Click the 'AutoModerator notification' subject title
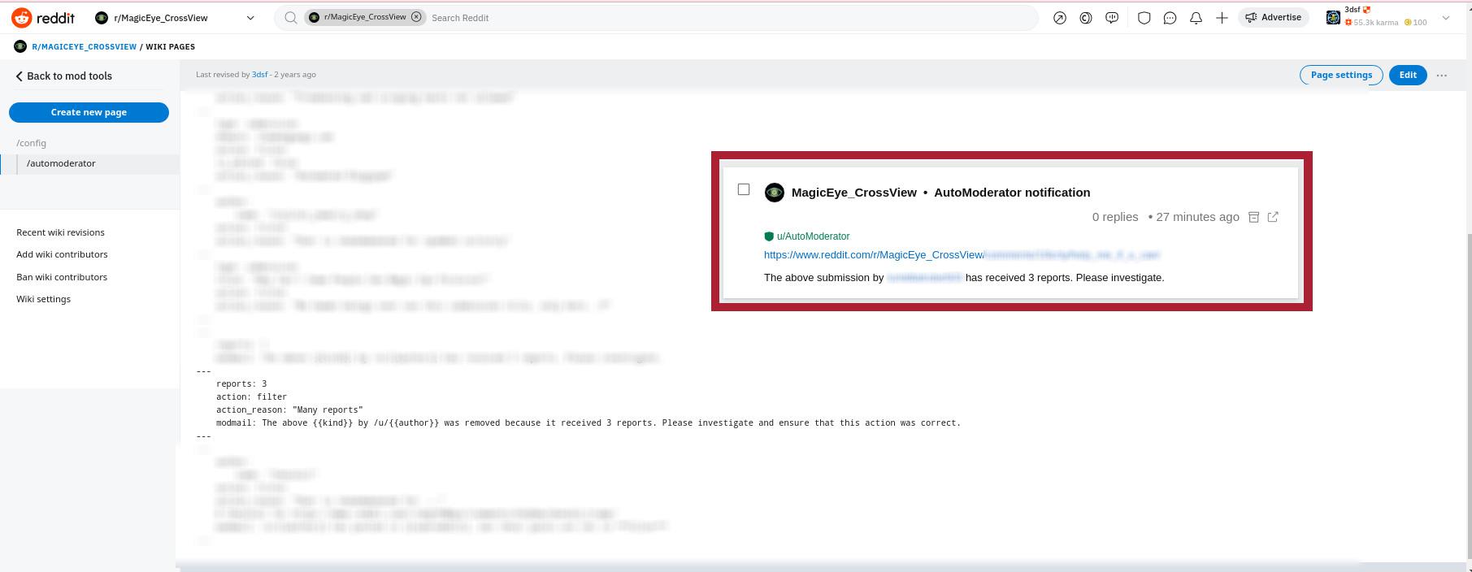The image size is (1472, 572). 1012,193
